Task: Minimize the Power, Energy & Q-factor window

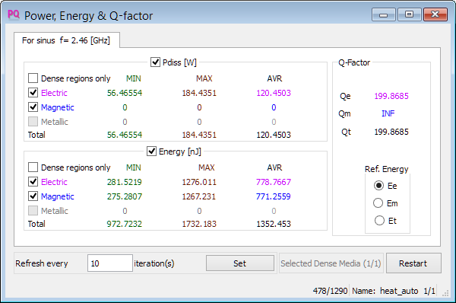Action: click(x=383, y=14)
